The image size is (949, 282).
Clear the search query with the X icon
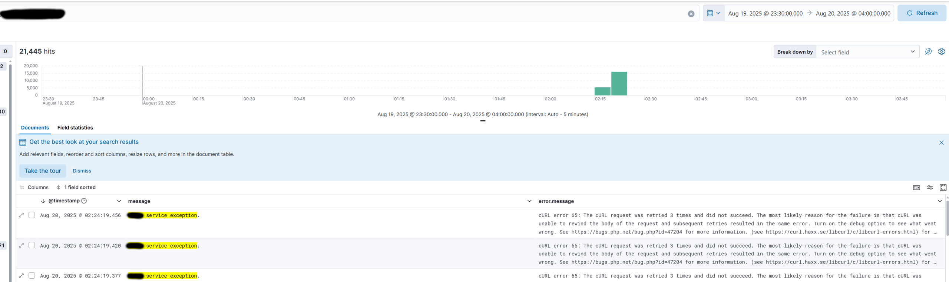pyautogui.click(x=691, y=14)
